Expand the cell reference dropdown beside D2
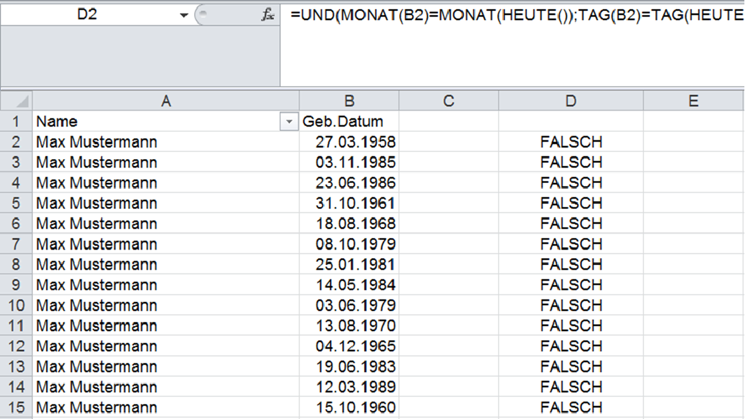The height and width of the screenshot is (419, 745). click(183, 14)
